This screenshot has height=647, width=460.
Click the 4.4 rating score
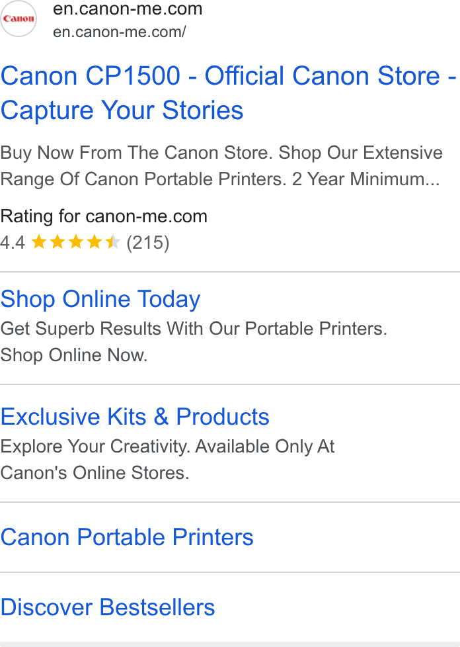(13, 243)
